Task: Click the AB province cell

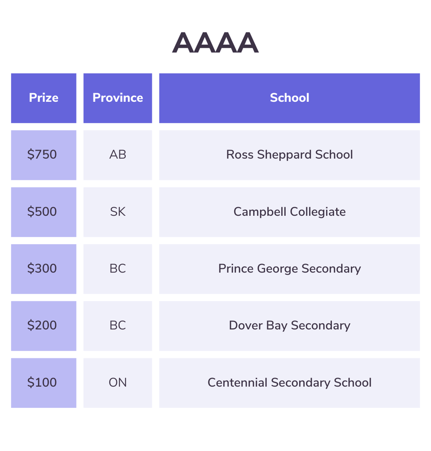Action: [118, 155]
